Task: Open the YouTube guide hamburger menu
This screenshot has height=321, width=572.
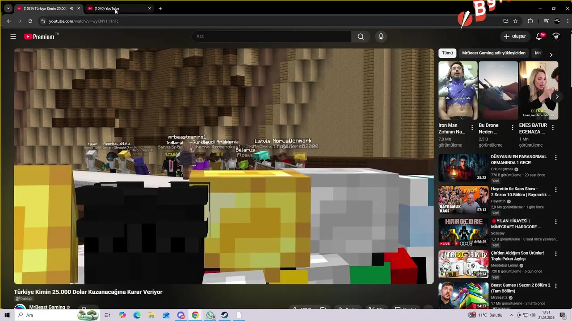Action: point(13,37)
